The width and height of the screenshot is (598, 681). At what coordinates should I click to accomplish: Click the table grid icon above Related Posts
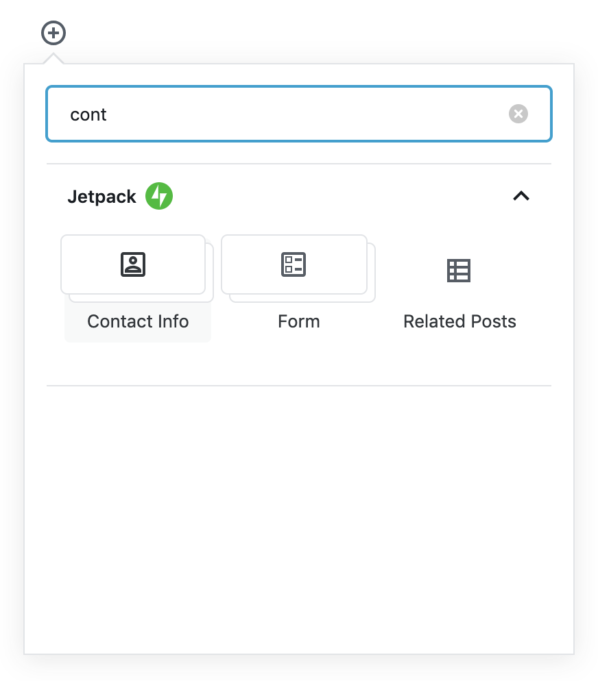[x=459, y=271]
